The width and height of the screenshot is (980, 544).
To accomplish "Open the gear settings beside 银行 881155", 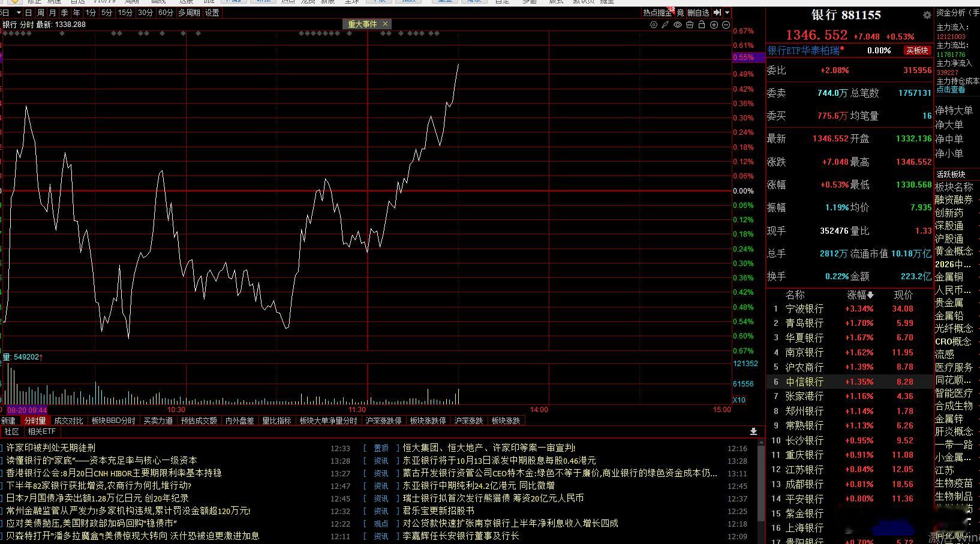I will (927, 15).
